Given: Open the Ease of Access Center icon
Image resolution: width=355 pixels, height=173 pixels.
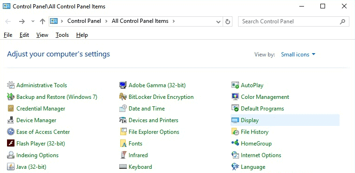Looking at the screenshot, I should [11, 132].
